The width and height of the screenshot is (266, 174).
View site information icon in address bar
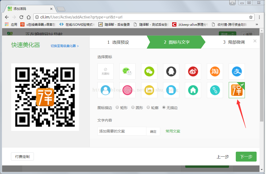(x=37, y=17)
